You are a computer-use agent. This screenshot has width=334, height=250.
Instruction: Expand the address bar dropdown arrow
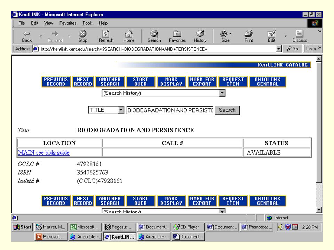point(279,49)
